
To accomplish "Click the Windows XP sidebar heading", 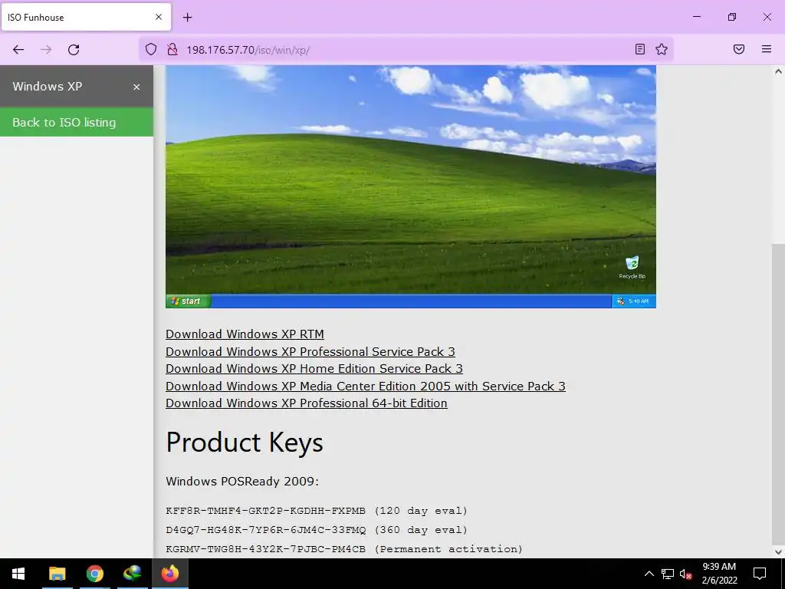I will click(x=47, y=86).
